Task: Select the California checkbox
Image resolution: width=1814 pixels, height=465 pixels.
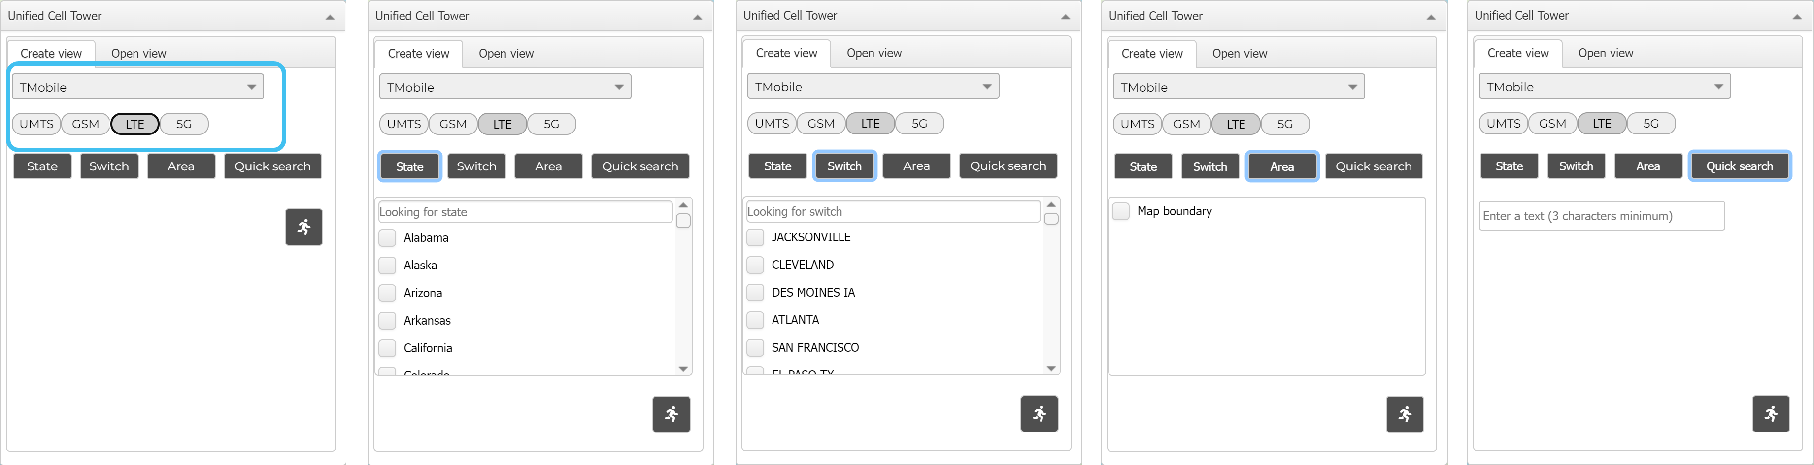Action: 387,348
